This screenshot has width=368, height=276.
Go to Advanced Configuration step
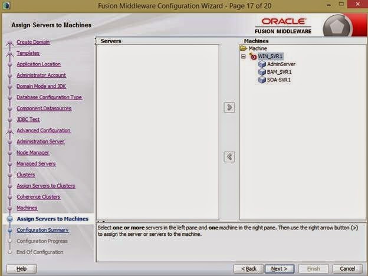point(44,130)
